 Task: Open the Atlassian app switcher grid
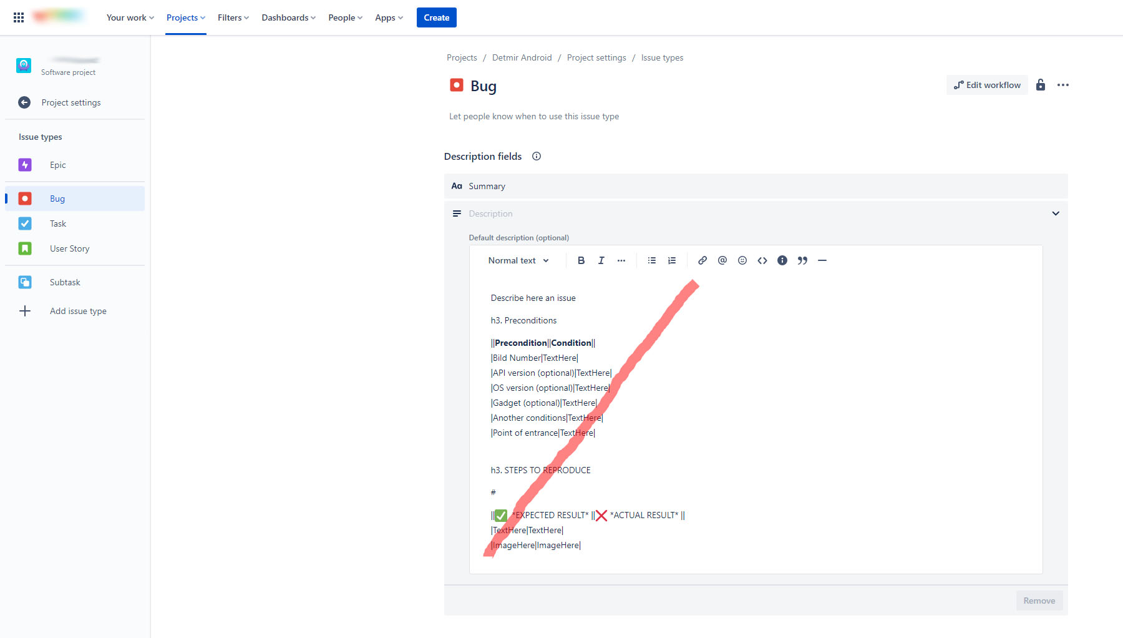(18, 17)
